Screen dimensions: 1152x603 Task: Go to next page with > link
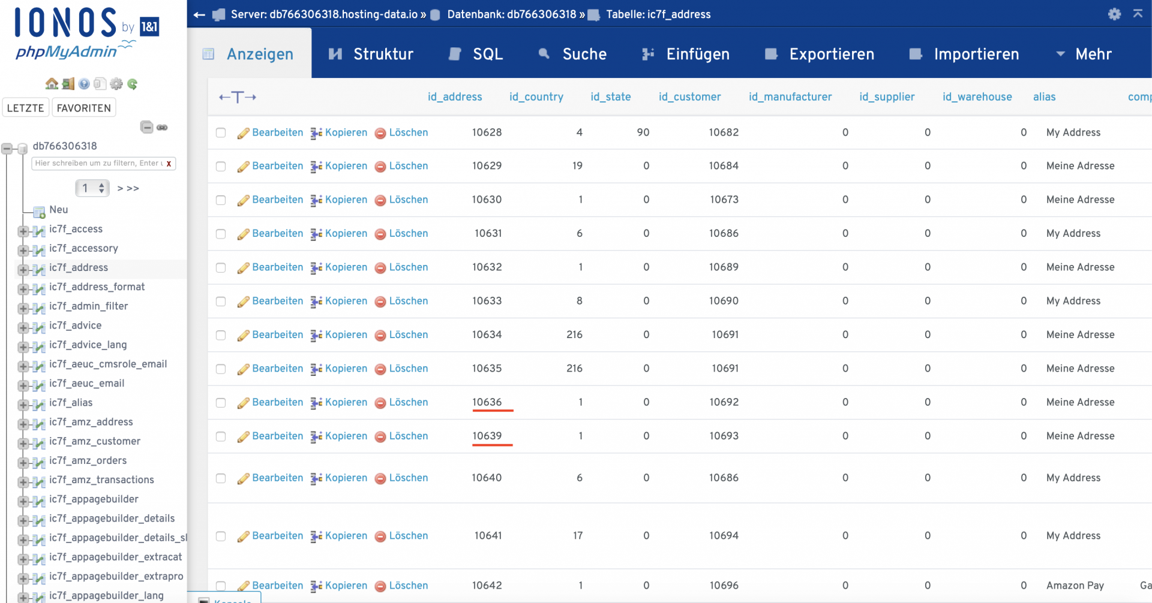coord(120,188)
